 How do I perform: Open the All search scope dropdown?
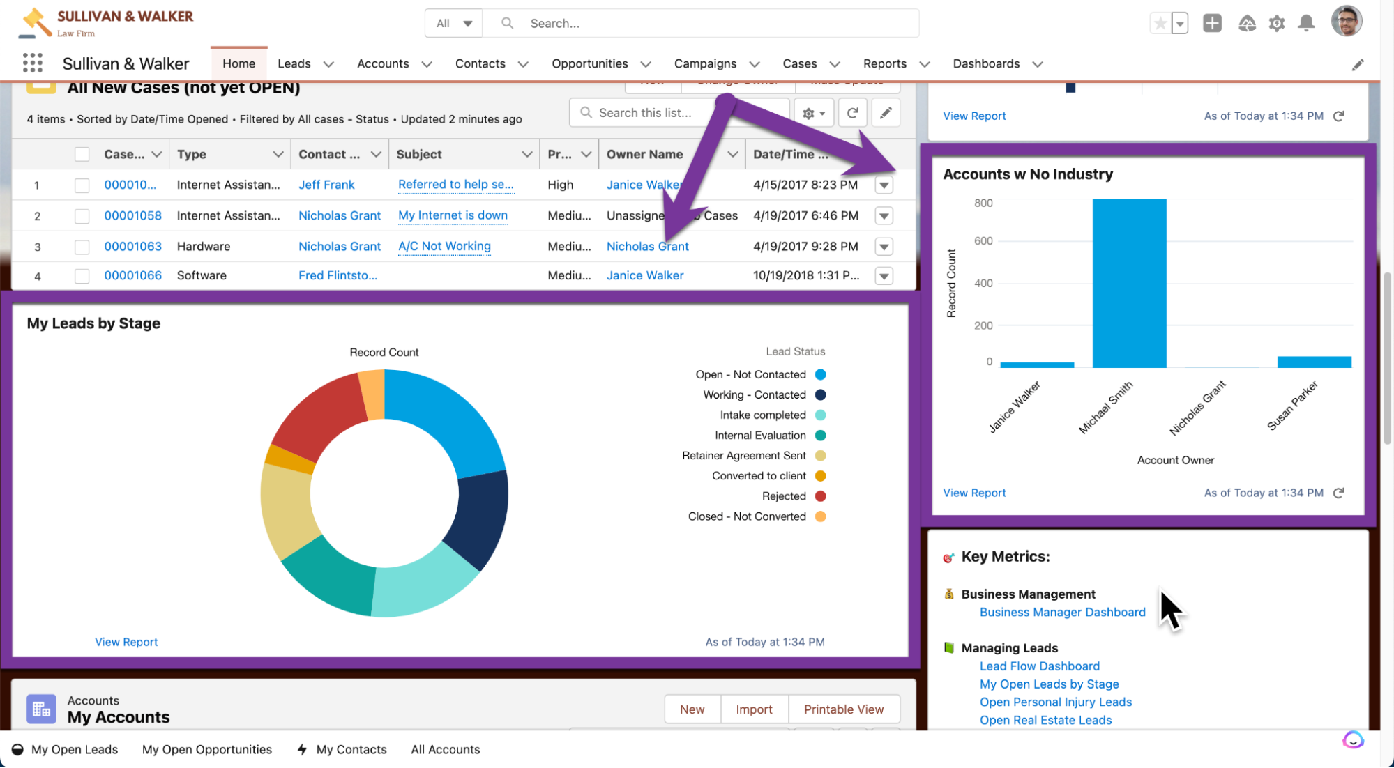tap(453, 23)
